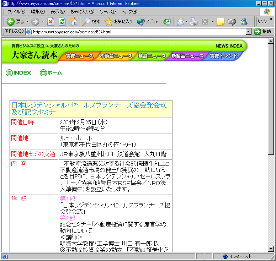Open Discuss speech bubble icon
The image size is (276, 261).
[232, 22]
